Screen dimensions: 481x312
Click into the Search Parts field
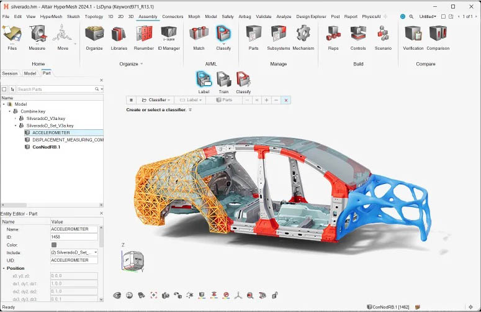click(55, 89)
